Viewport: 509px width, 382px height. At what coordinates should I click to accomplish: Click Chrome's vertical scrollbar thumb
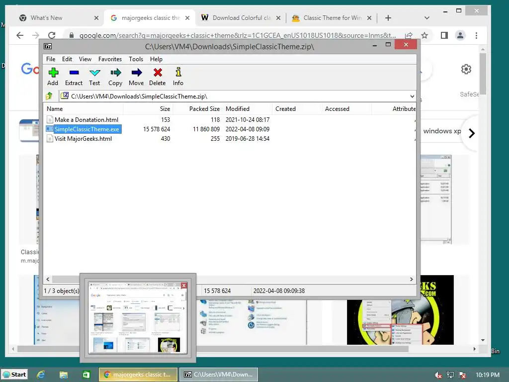pos(483,74)
